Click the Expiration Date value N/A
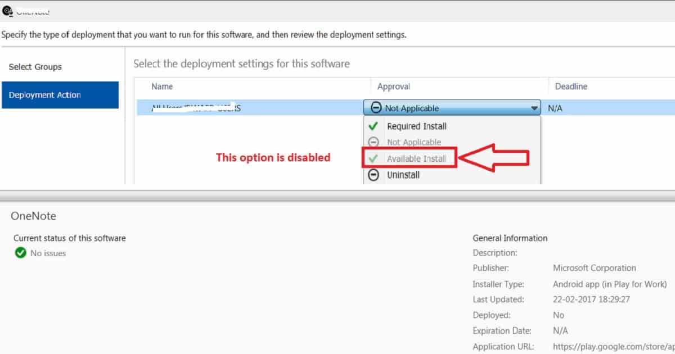Image resolution: width=675 pixels, height=354 pixels. [561, 331]
